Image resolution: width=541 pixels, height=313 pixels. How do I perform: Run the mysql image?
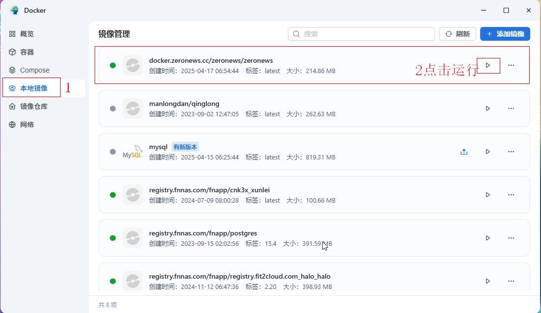[x=488, y=152]
